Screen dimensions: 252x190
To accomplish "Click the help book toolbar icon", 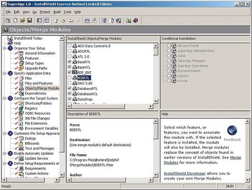I will (136, 21).
